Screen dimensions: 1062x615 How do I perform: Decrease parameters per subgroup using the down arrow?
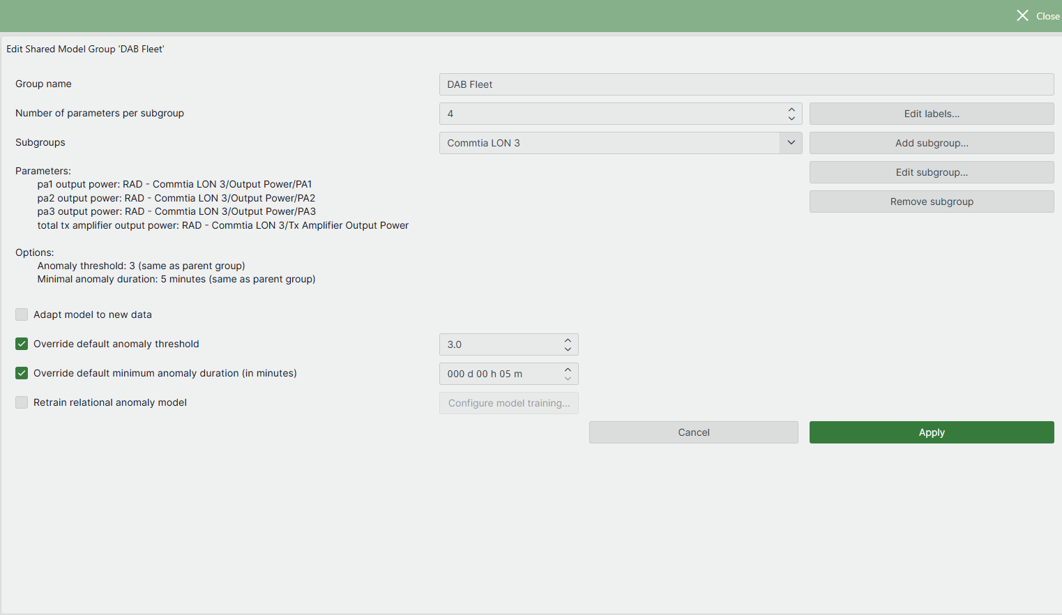click(x=791, y=118)
